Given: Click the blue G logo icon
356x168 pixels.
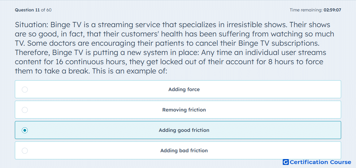Looking at the screenshot, I should pyautogui.click(x=286, y=162).
